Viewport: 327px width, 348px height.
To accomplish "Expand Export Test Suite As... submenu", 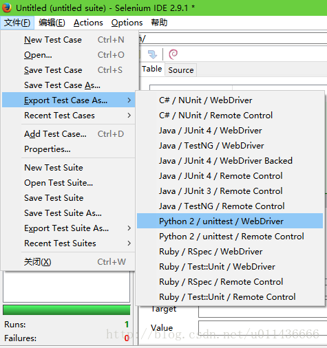I will pos(68,228).
